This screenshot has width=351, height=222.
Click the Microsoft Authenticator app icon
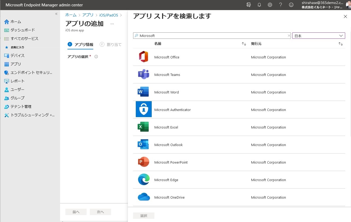[144, 109]
